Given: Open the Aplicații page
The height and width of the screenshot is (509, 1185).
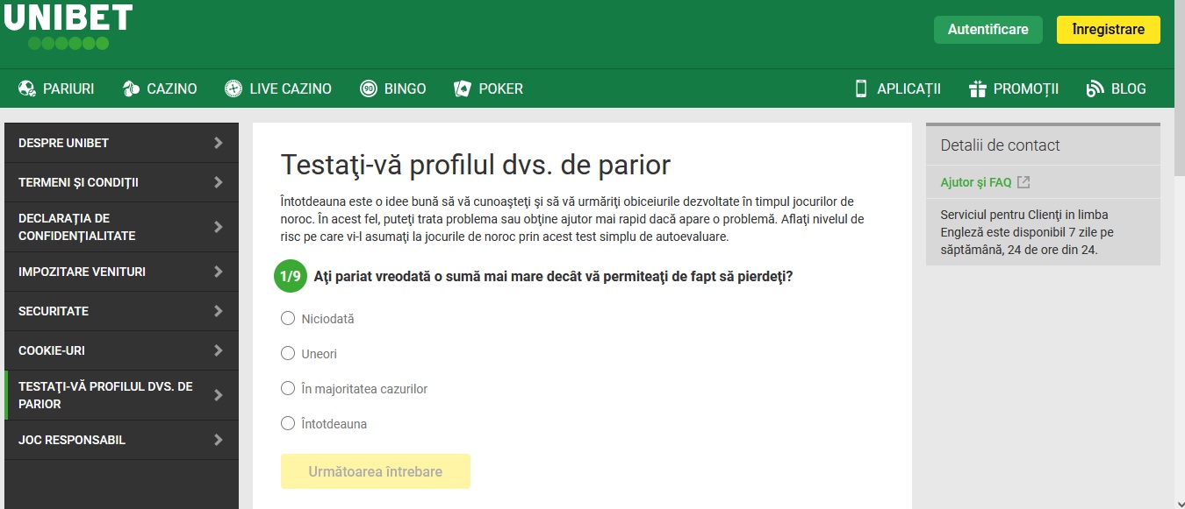Looking at the screenshot, I should click(x=897, y=88).
